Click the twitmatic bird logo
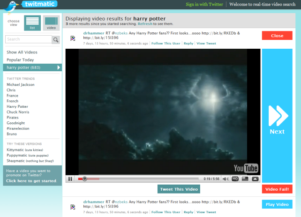The image size is (301, 217). click(12, 7)
